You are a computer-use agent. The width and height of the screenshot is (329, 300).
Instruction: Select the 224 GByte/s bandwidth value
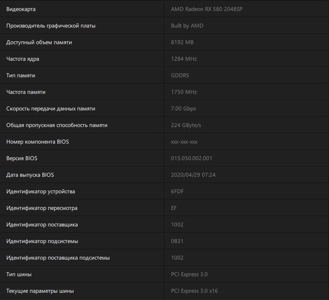(x=186, y=125)
